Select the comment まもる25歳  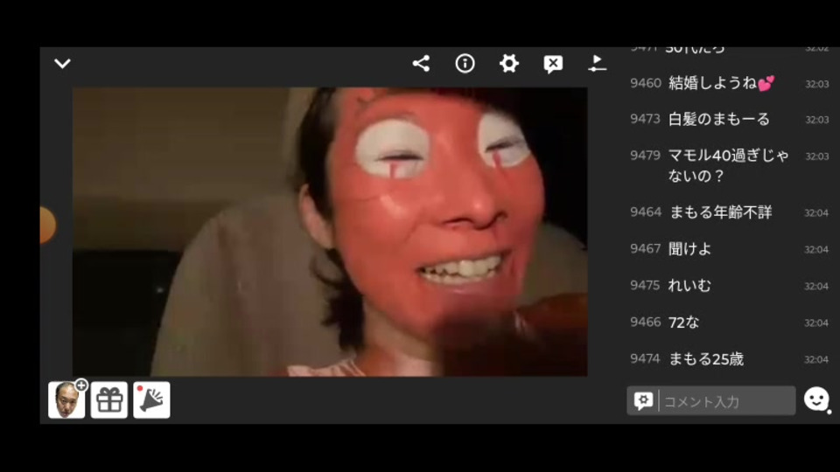pyautogui.click(x=706, y=359)
